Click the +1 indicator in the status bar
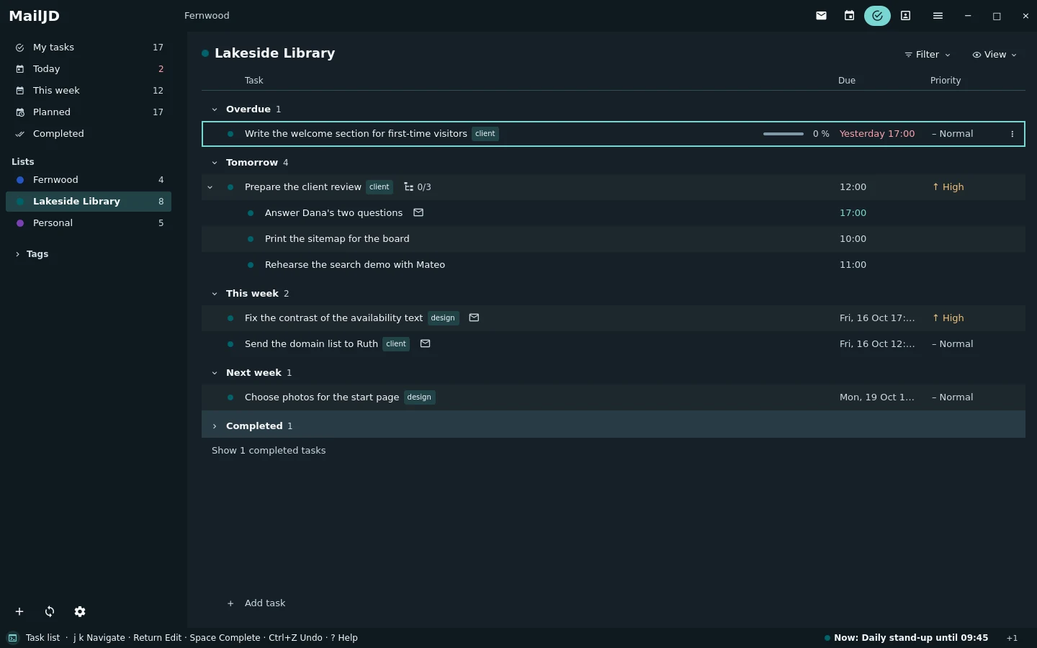This screenshot has width=1037, height=648. [x=1013, y=638]
